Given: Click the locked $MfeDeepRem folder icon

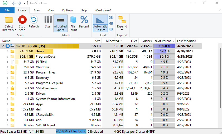Looking at the screenshot, I should click(12, 88).
